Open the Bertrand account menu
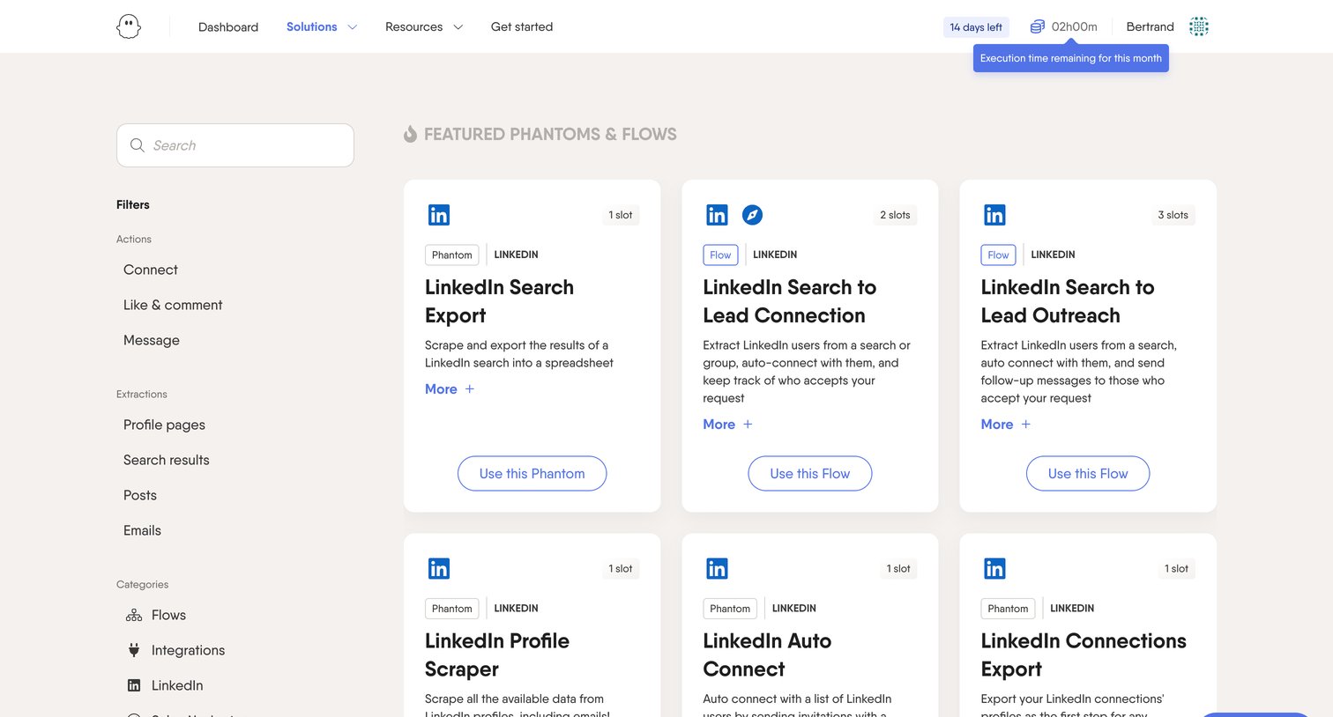Viewport: 1333px width, 717px height. click(x=1151, y=26)
